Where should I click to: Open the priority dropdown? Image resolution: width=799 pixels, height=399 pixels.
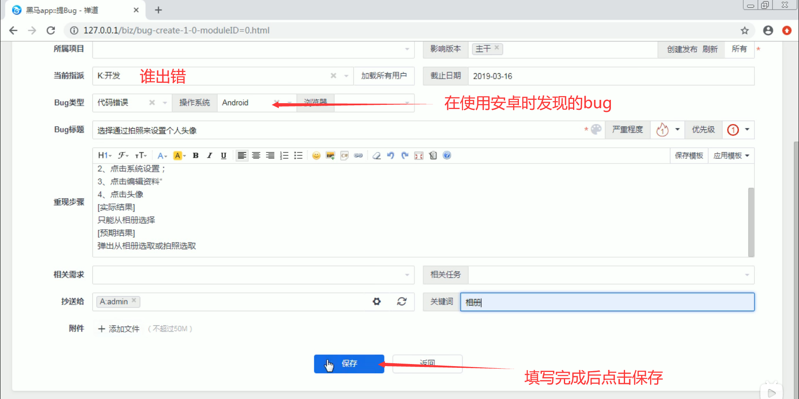tap(738, 130)
